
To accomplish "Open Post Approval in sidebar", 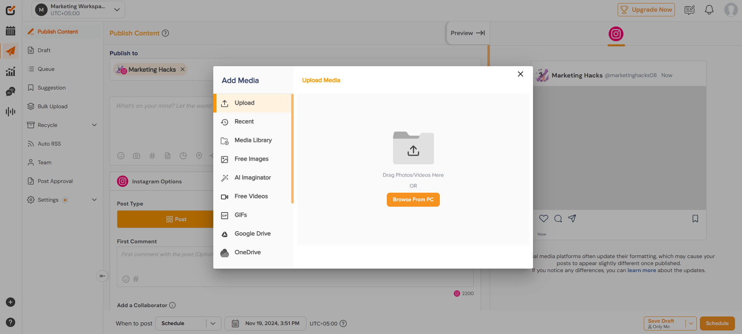I will pyautogui.click(x=62, y=181).
